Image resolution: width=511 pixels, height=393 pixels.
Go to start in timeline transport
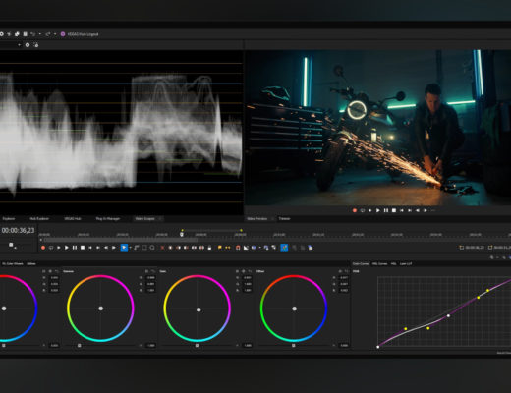[x=90, y=248]
